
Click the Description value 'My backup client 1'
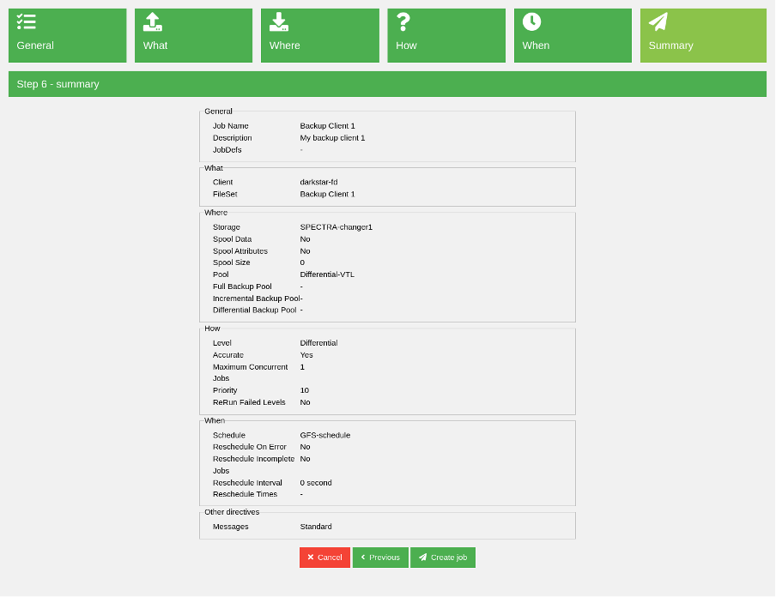tap(332, 138)
